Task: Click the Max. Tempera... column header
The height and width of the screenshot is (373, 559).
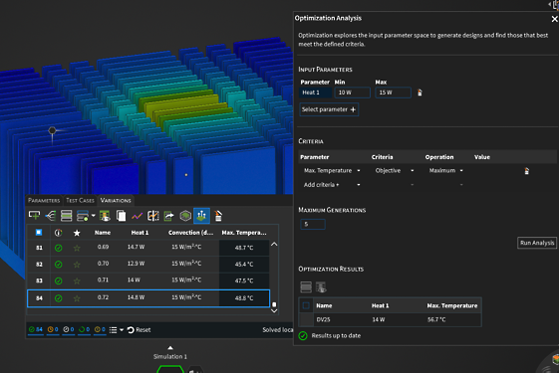Action: (x=244, y=233)
